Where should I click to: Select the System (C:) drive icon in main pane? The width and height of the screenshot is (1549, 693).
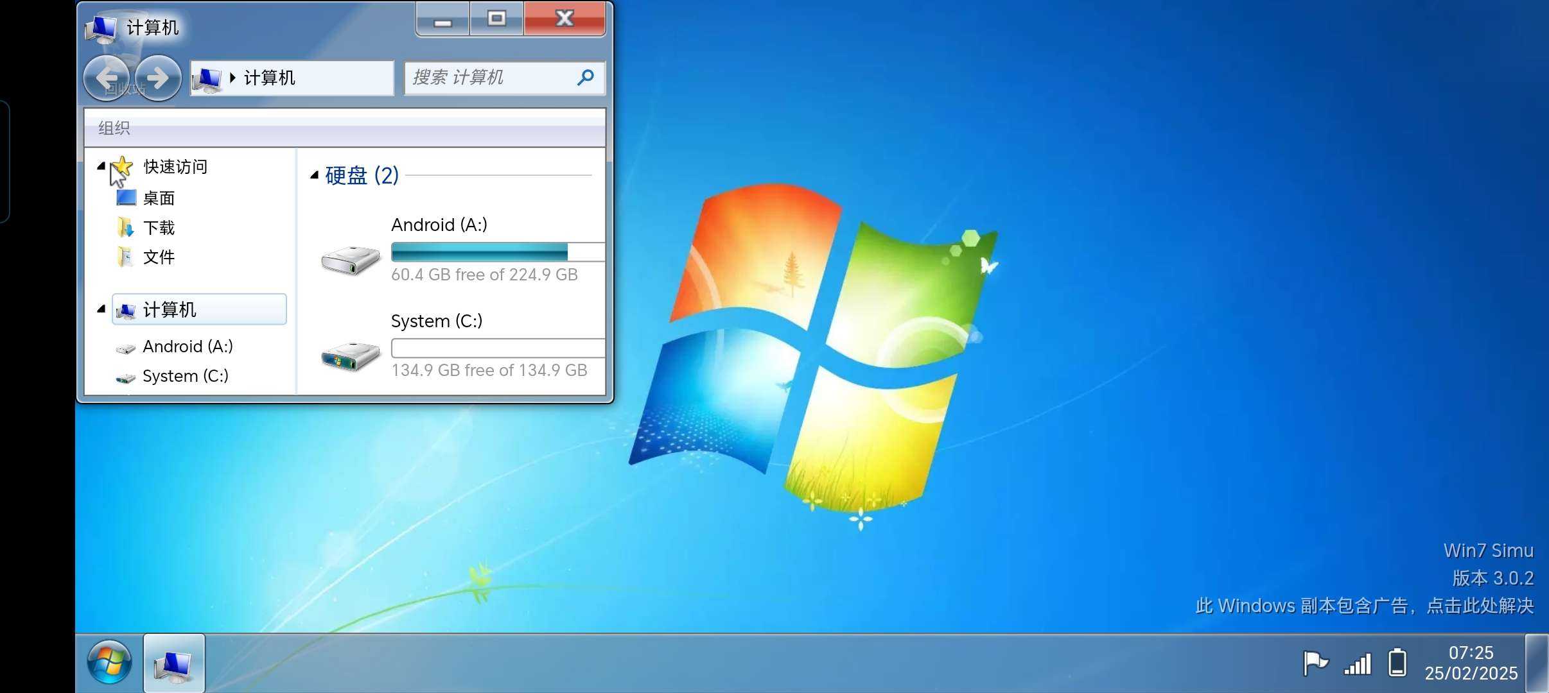pyautogui.click(x=351, y=356)
